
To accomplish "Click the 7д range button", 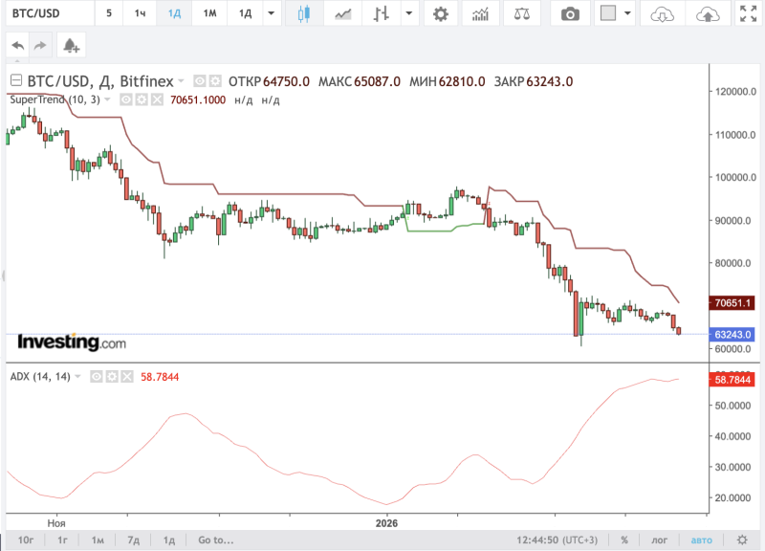I will 134,540.
